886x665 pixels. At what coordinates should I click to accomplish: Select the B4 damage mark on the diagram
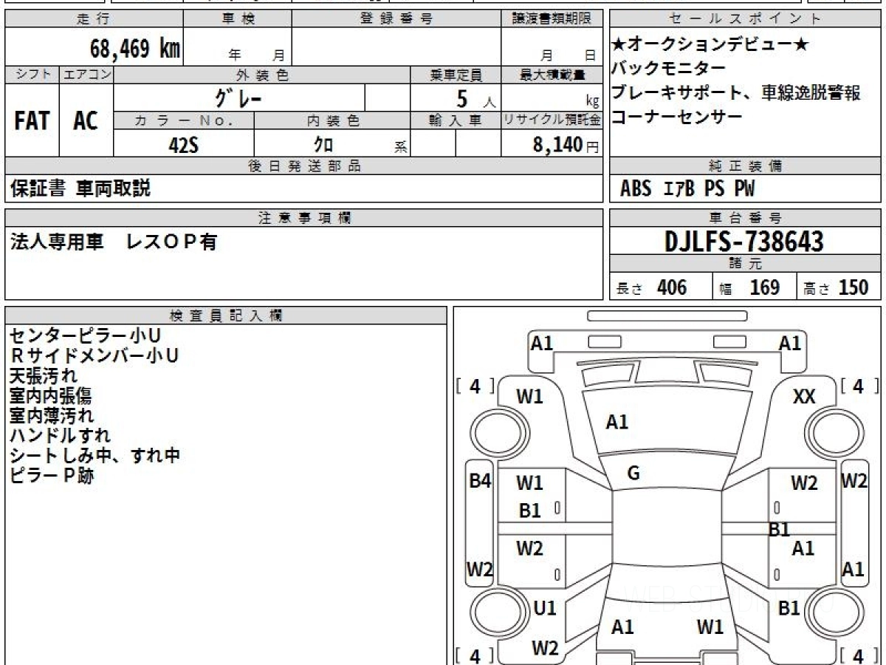[x=480, y=480]
